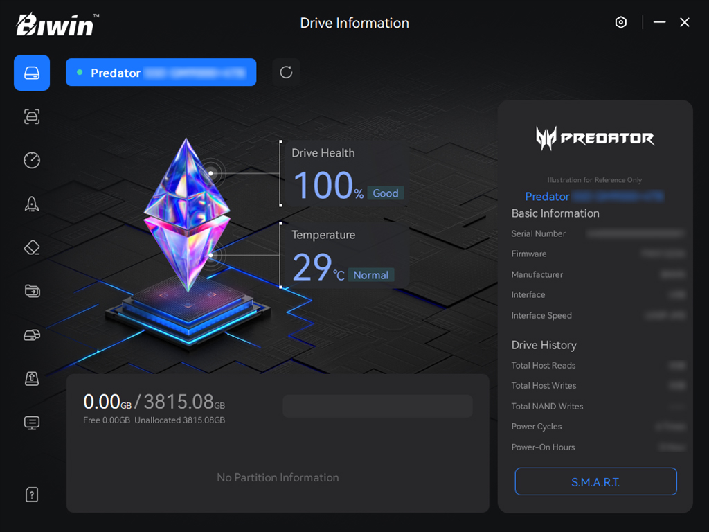Click the Predator logo image

595,139
